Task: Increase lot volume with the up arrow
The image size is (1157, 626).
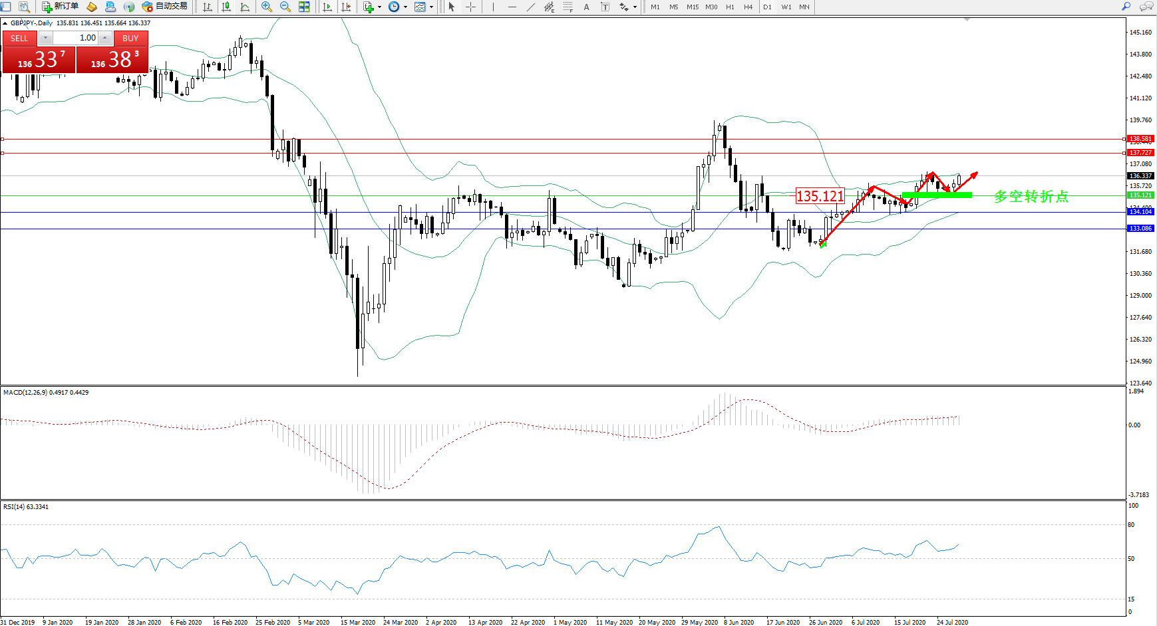Action: [x=105, y=38]
